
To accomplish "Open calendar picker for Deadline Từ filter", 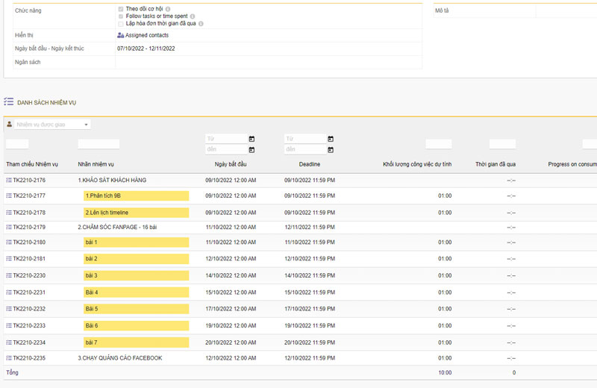I will click(x=331, y=139).
